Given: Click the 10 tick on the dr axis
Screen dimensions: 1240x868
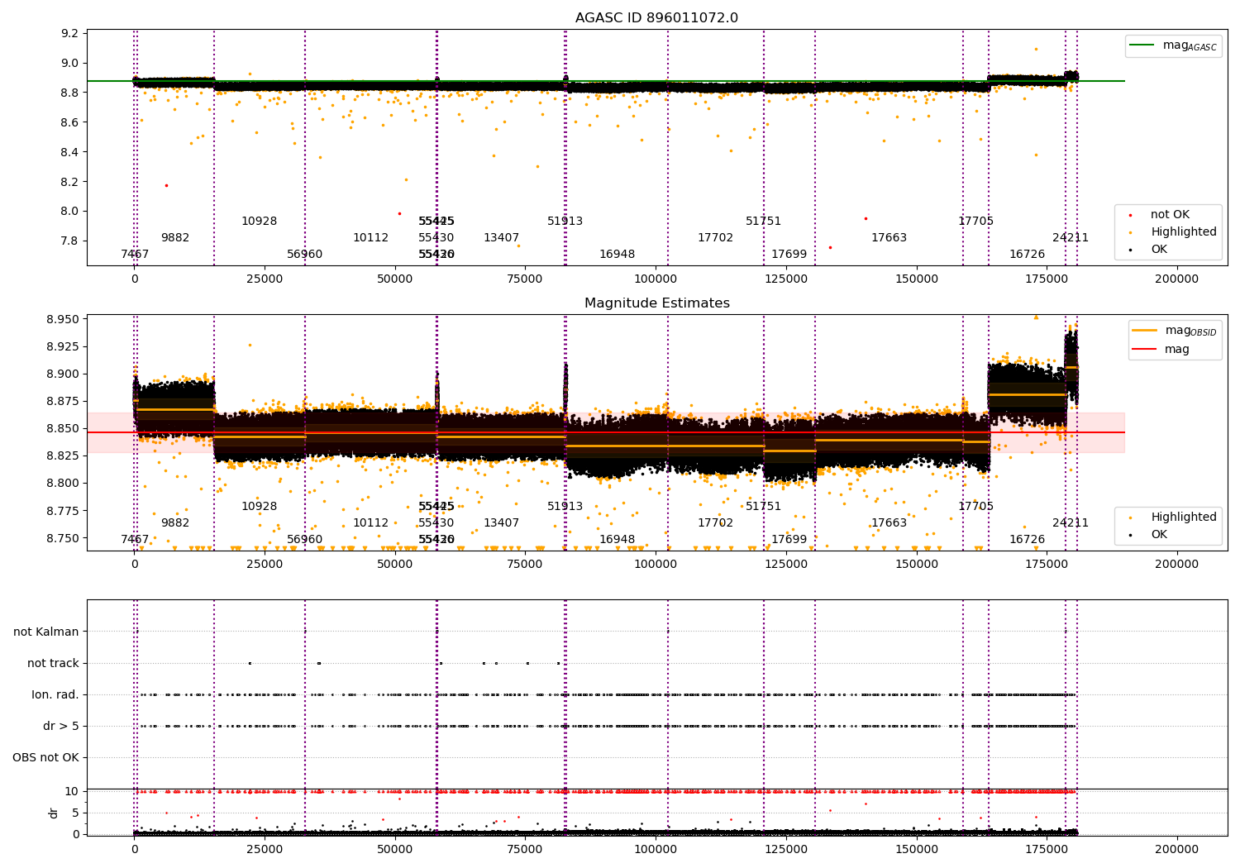Looking at the screenshot, I should pyautogui.click(x=72, y=792).
